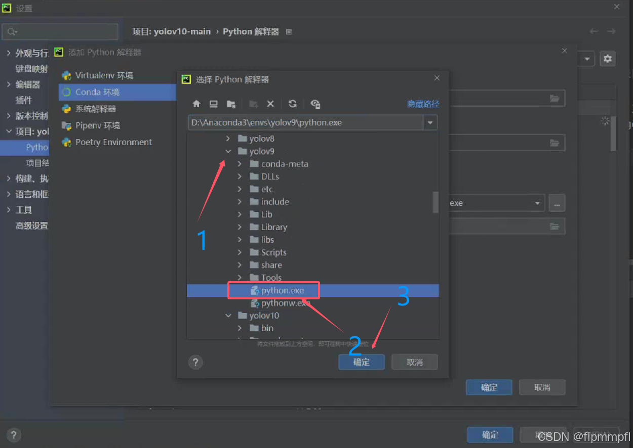Click the system interpreter Python icon
Image resolution: width=633 pixels, height=448 pixels.
66,109
